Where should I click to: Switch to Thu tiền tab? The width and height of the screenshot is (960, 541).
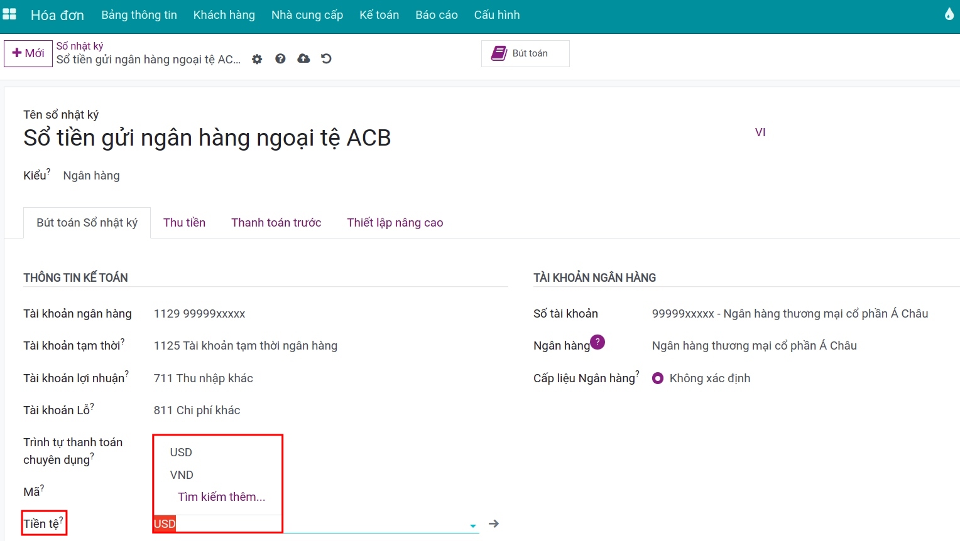(x=184, y=223)
